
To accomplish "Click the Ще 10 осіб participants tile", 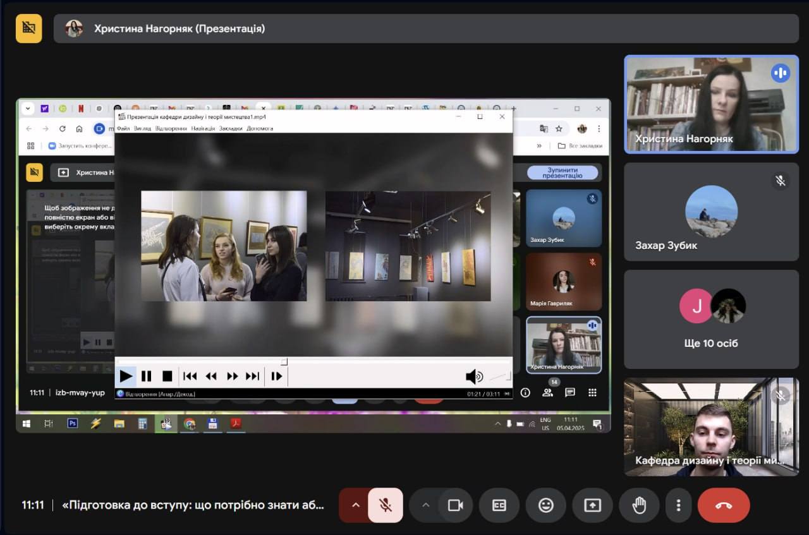I will tap(711, 319).
